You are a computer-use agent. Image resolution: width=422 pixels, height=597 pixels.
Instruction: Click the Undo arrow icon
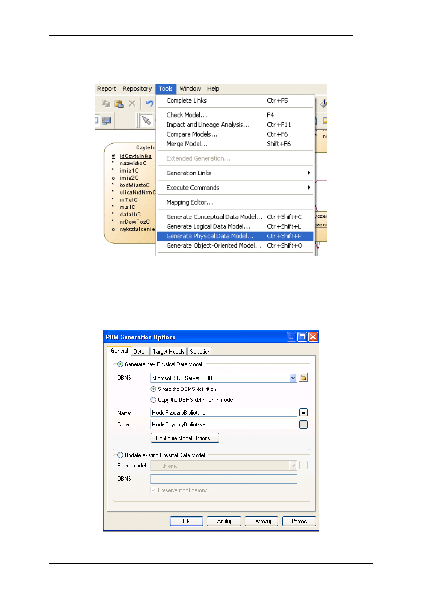click(149, 104)
